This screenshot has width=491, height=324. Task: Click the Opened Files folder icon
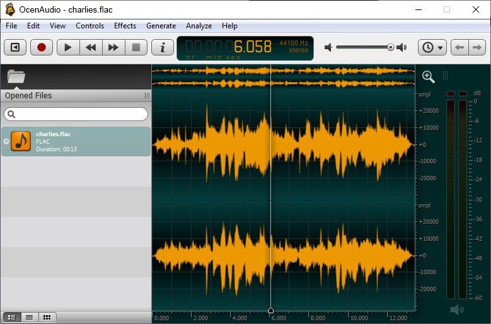point(16,77)
